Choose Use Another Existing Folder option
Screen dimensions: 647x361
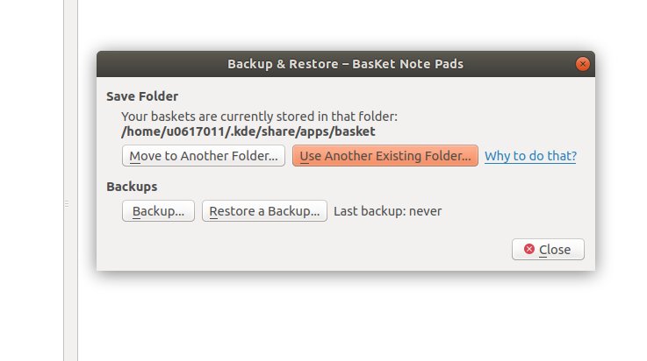[385, 156]
